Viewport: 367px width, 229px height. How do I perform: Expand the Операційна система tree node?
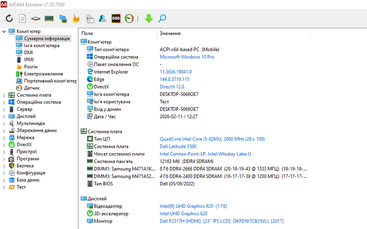pos(4,102)
